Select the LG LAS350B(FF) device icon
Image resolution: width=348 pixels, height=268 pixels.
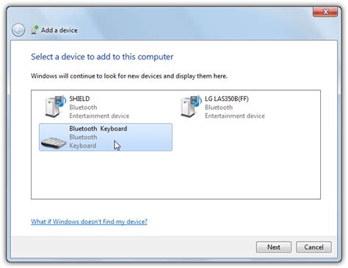pyautogui.click(x=191, y=107)
